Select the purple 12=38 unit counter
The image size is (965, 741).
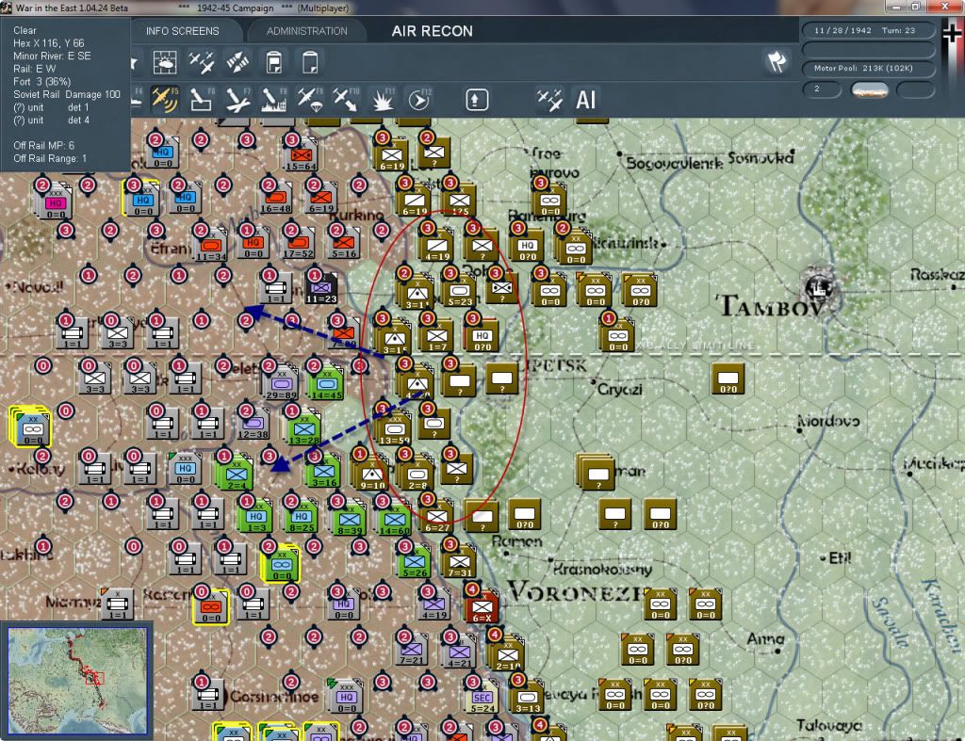[253, 423]
